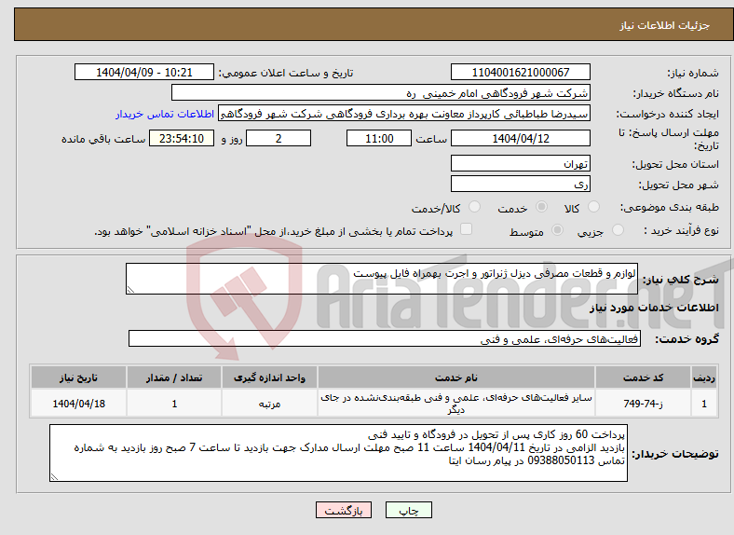
Task: Click the remaining days field showing 2
Action: click(x=279, y=138)
